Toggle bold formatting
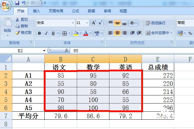 point(40,33)
